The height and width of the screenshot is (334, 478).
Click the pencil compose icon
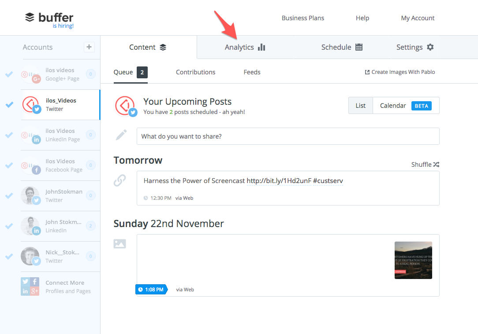pos(121,135)
